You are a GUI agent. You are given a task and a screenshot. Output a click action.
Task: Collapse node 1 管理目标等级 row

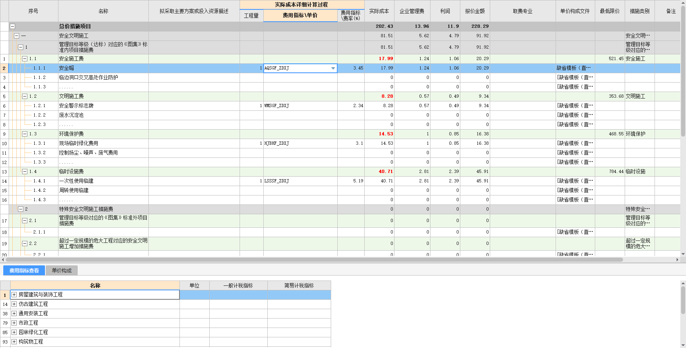click(20, 47)
